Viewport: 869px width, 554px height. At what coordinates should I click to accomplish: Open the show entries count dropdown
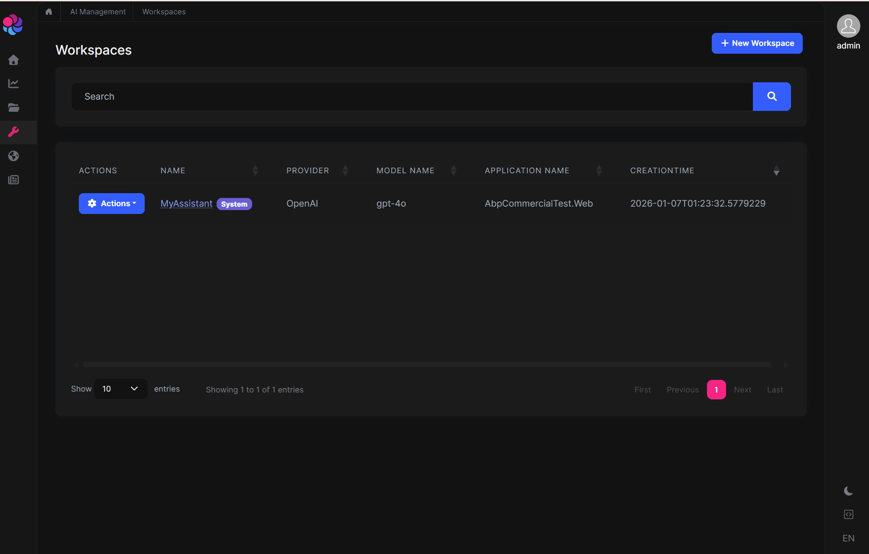pos(120,389)
